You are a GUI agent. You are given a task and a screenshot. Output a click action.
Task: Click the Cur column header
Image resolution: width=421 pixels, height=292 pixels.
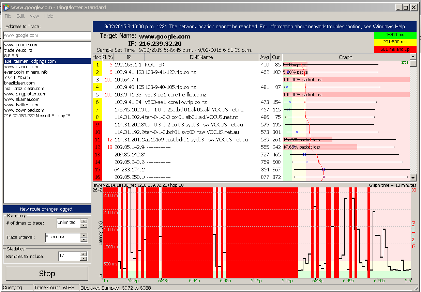click(x=276, y=57)
